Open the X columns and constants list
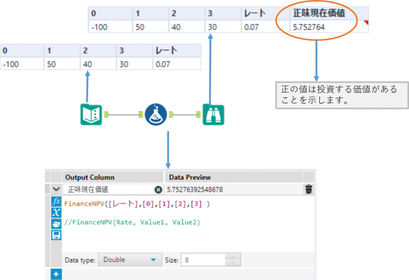The width and height of the screenshot is (409, 280). 57,213
